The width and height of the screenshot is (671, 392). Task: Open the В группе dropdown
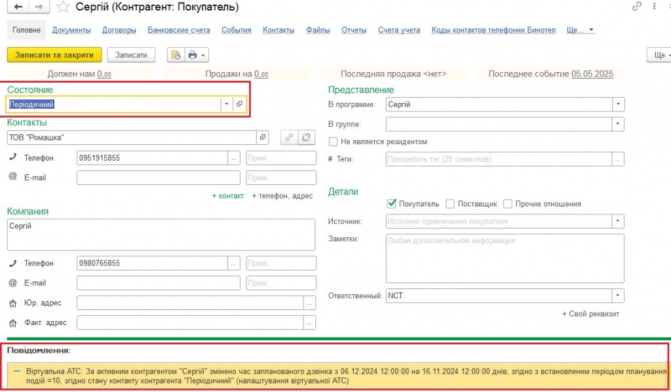click(x=618, y=123)
